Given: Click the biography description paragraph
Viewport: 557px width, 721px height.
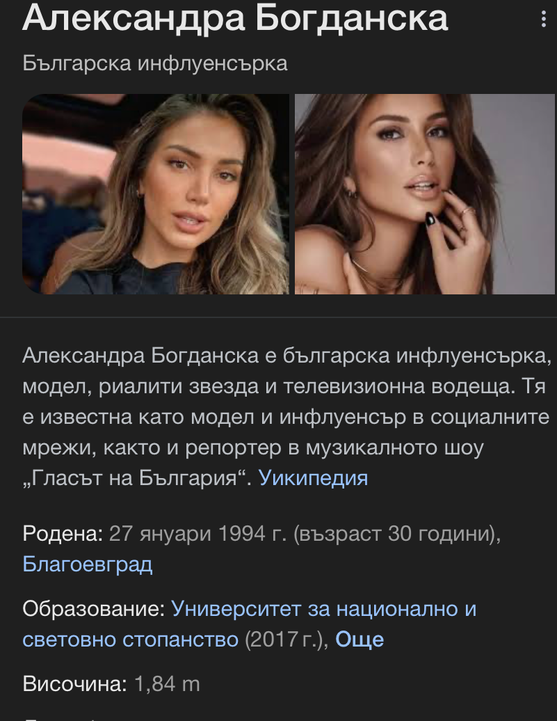Looking at the screenshot, I should click(x=286, y=417).
